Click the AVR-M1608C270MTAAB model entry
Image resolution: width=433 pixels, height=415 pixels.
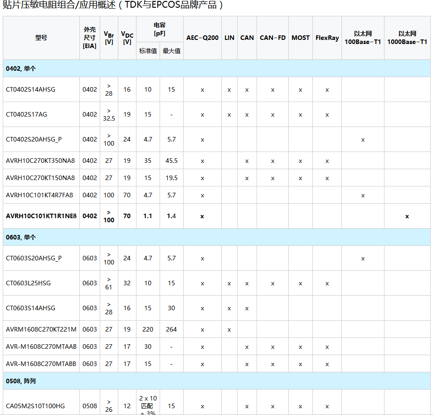click(x=41, y=347)
